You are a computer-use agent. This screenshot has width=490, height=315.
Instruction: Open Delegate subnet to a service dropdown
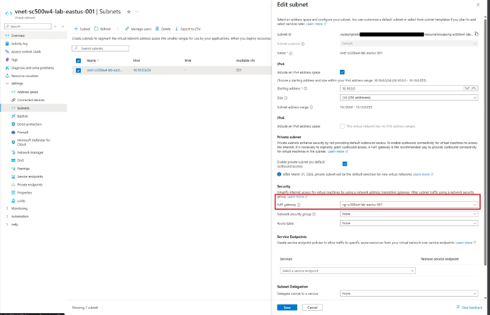point(409,294)
